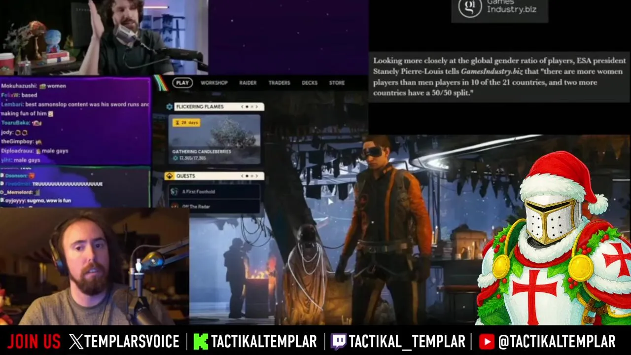Click the purple Twitch logo
Image resolution: width=631 pixels, height=355 pixels.
pyautogui.click(x=338, y=342)
